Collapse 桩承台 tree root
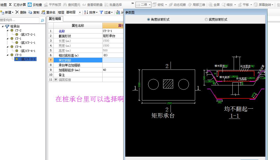Screen dimensions: 280x160 pos(3,26)
